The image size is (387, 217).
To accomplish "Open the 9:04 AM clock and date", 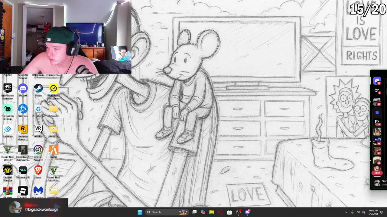I will [373, 212].
